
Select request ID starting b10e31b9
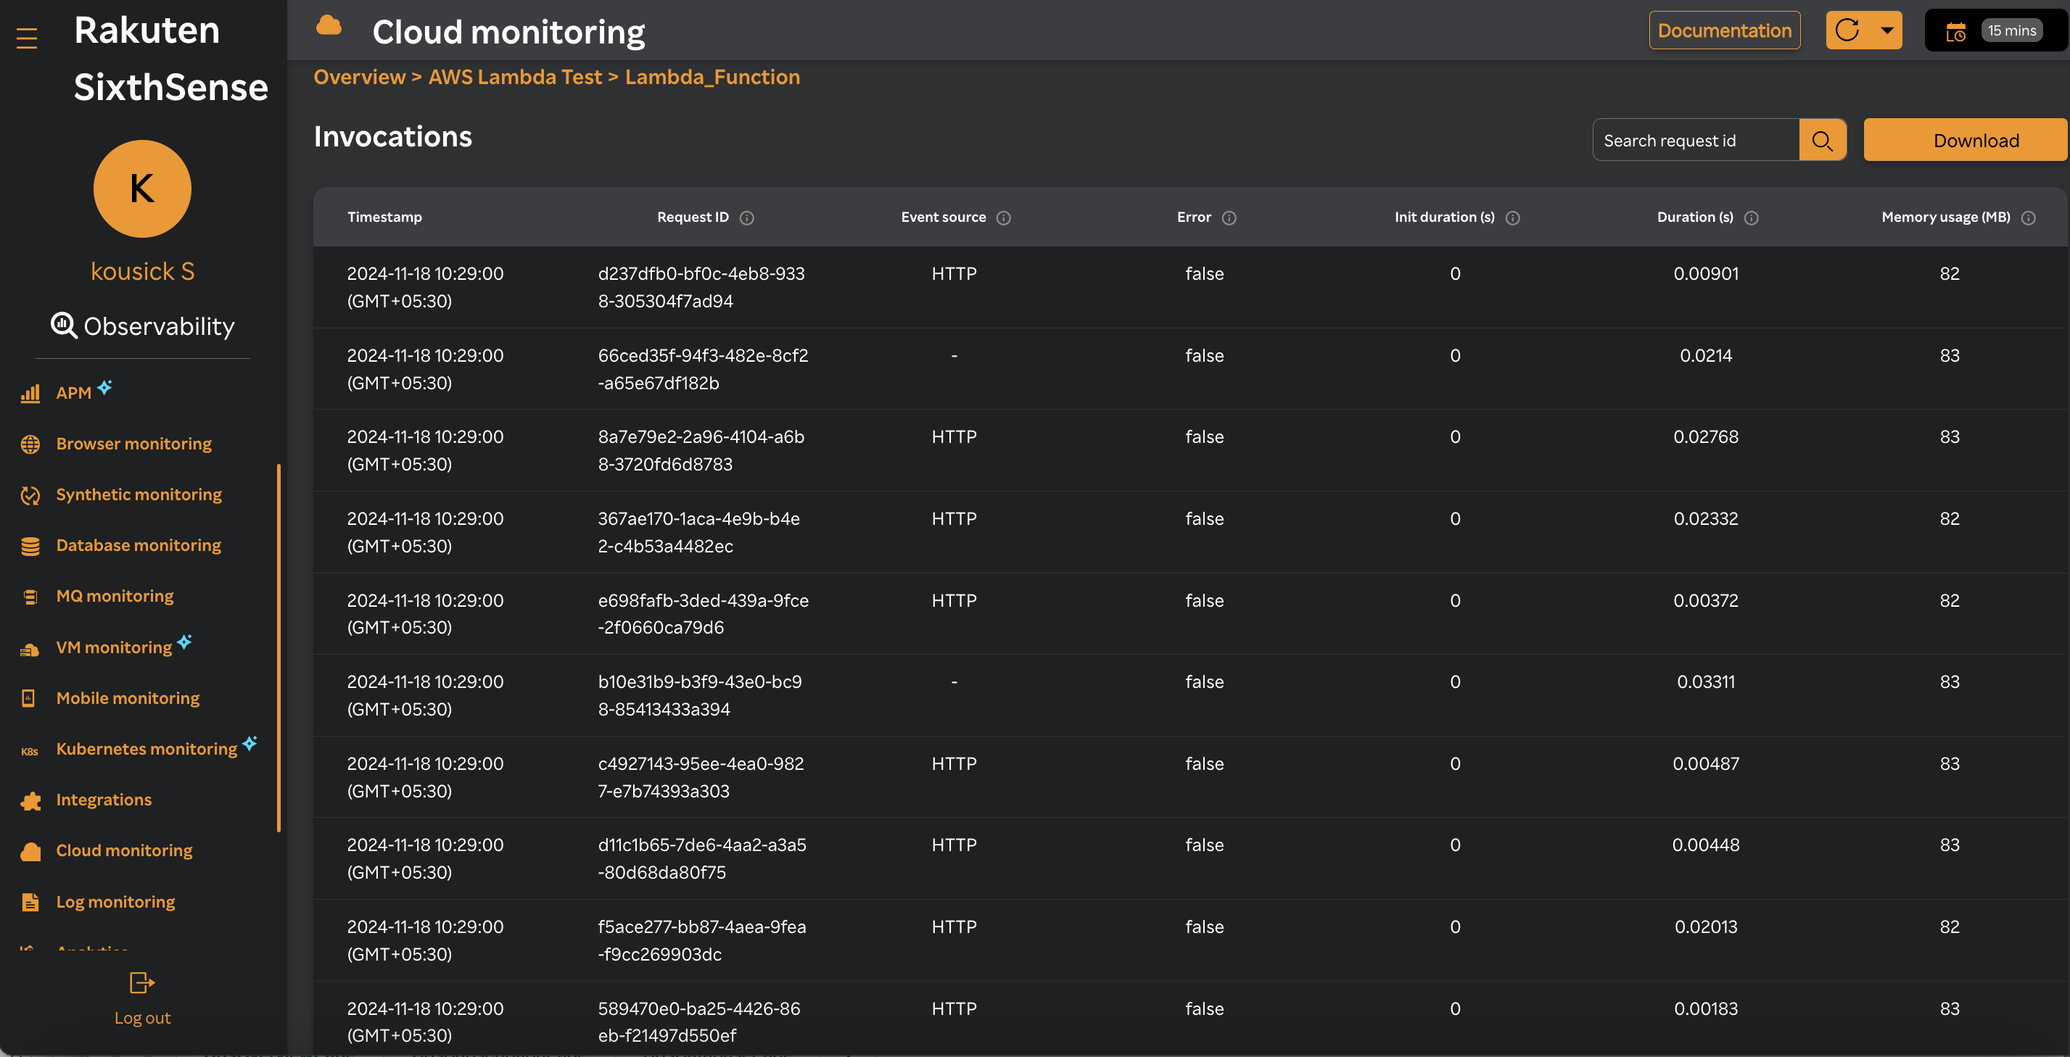pos(699,695)
